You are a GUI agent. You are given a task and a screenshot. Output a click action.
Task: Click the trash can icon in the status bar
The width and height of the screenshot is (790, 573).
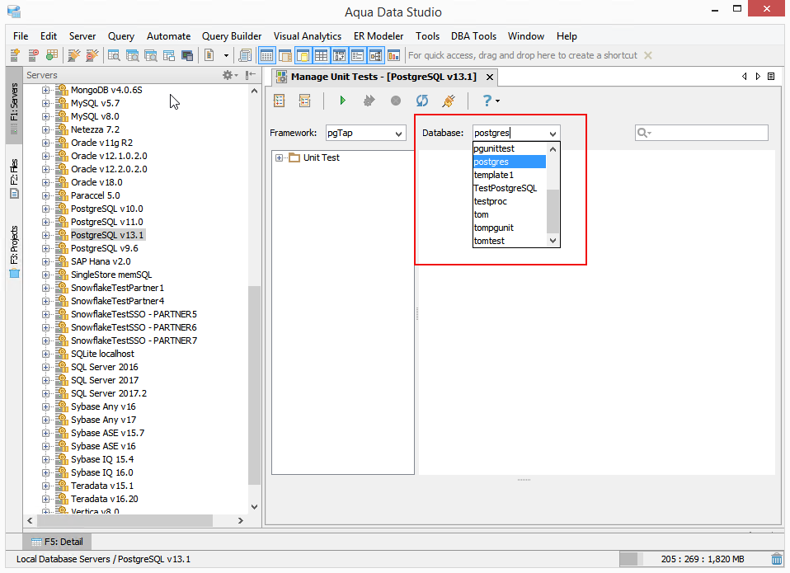click(776, 559)
